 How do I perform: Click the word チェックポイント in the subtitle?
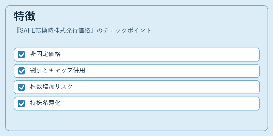point(127,31)
